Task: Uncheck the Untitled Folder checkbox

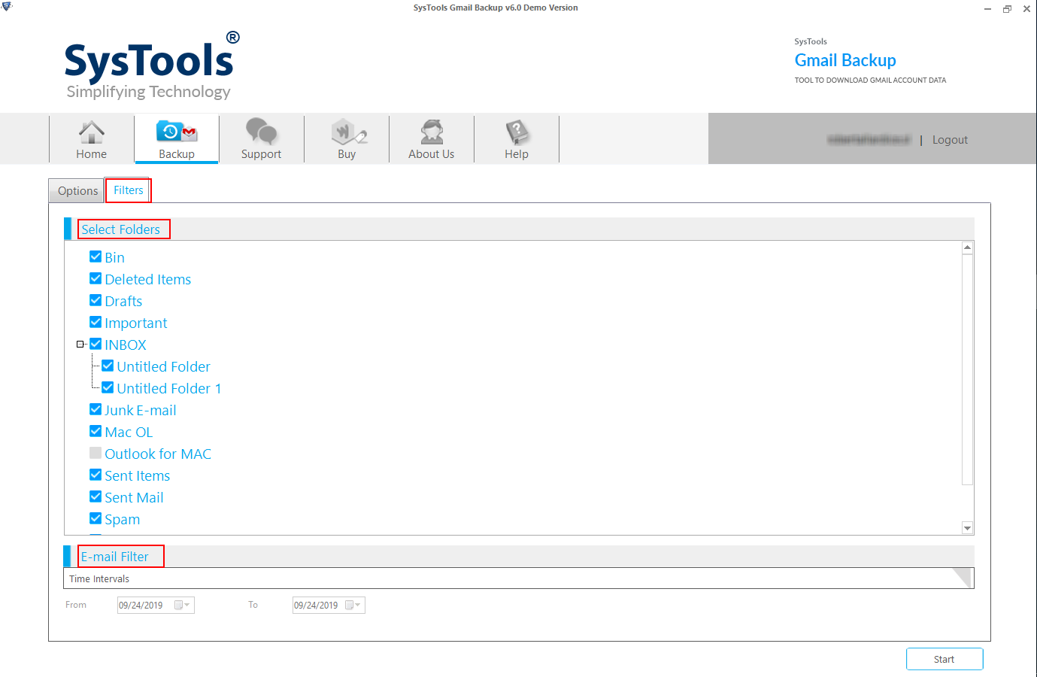Action: [x=108, y=366]
